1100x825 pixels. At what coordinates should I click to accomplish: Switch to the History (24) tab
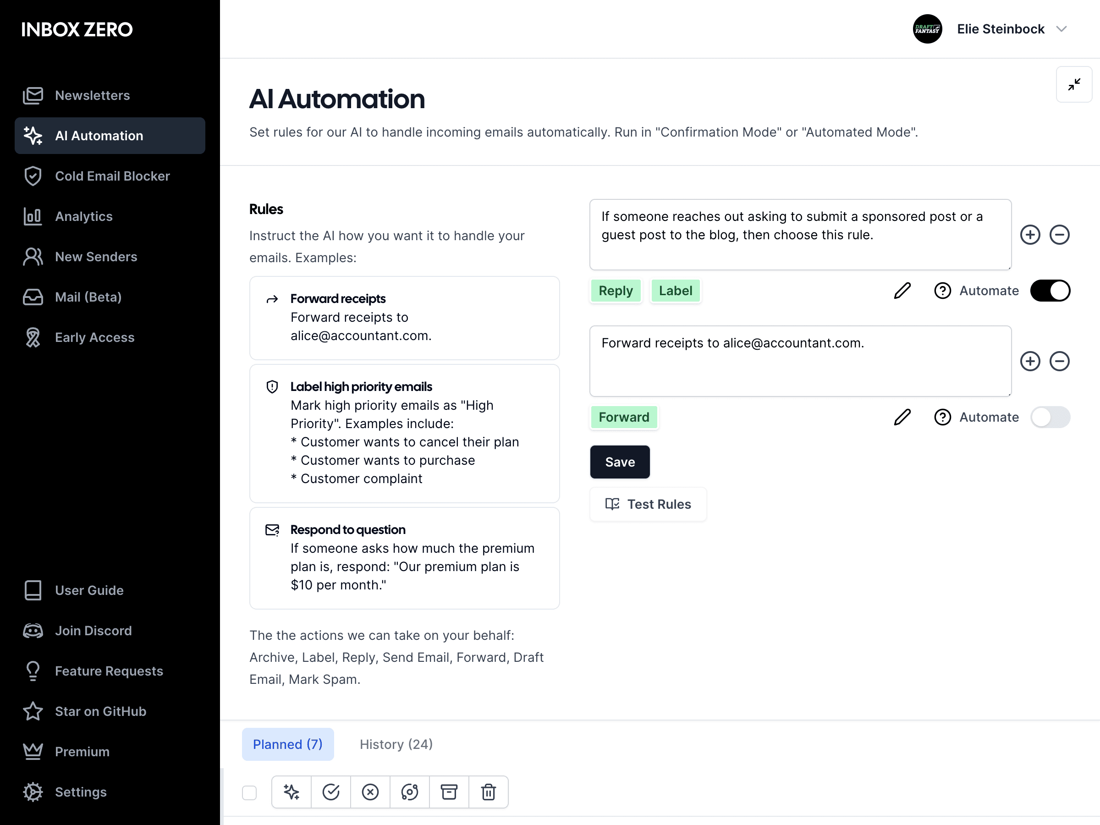[x=396, y=744]
